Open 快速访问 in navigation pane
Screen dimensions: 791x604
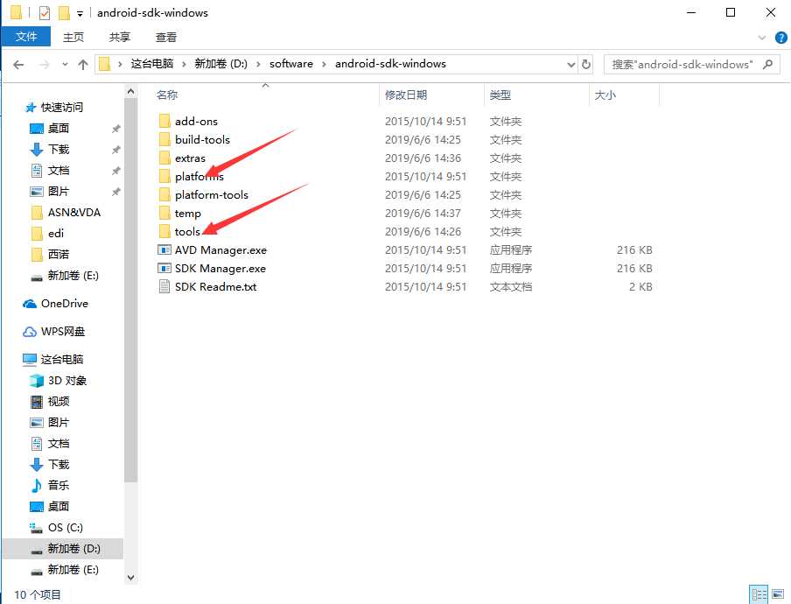coord(61,107)
